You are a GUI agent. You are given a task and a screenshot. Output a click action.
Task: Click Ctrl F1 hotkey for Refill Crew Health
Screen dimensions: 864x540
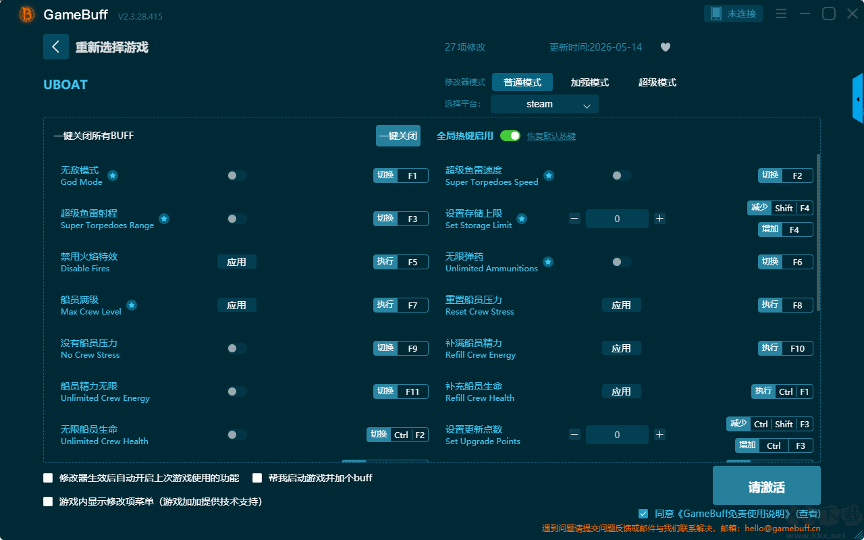point(782,391)
